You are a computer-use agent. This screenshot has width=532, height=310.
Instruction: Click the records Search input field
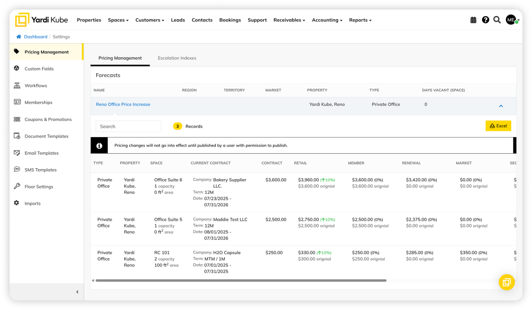[x=128, y=126]
